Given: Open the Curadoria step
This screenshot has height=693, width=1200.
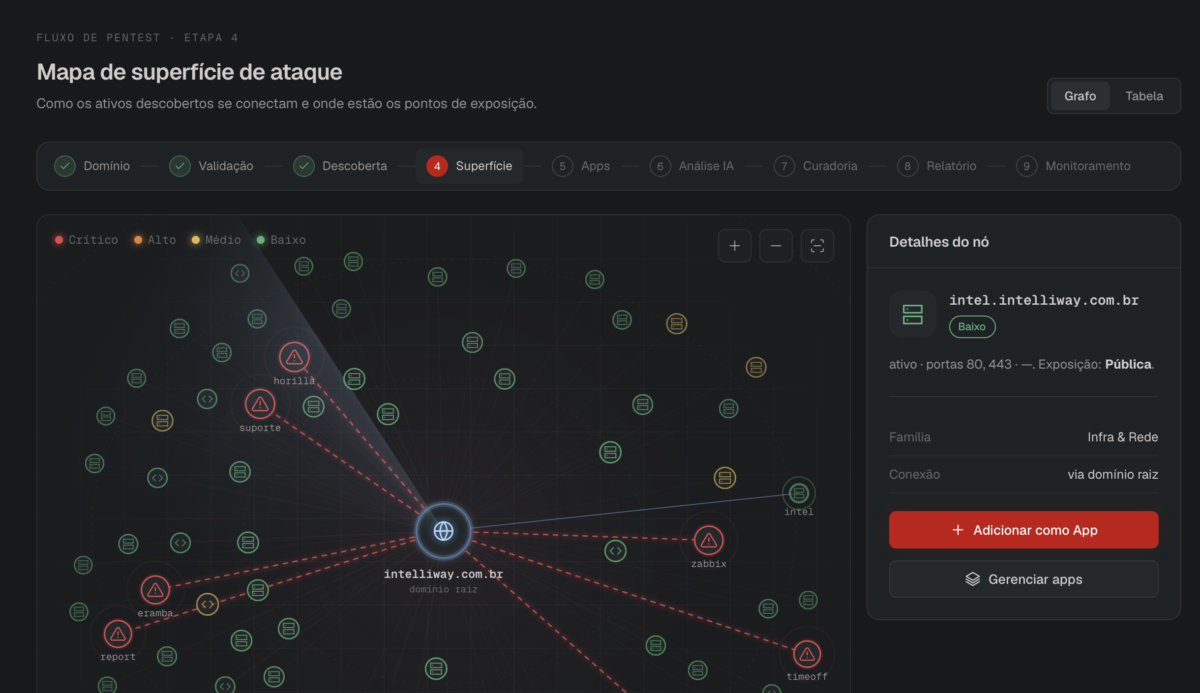Looking at the screenshot, I should [x=816, y=166].
